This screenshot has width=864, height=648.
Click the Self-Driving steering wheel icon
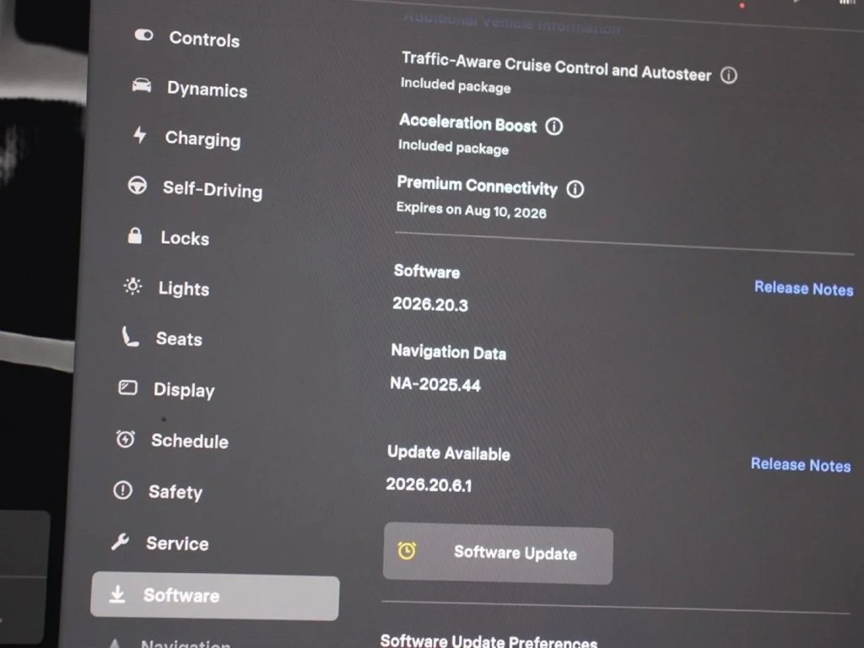(x=138, y=185)
